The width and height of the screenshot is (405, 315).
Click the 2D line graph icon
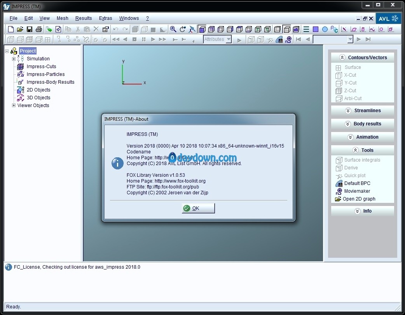click(x=372, y=29)
